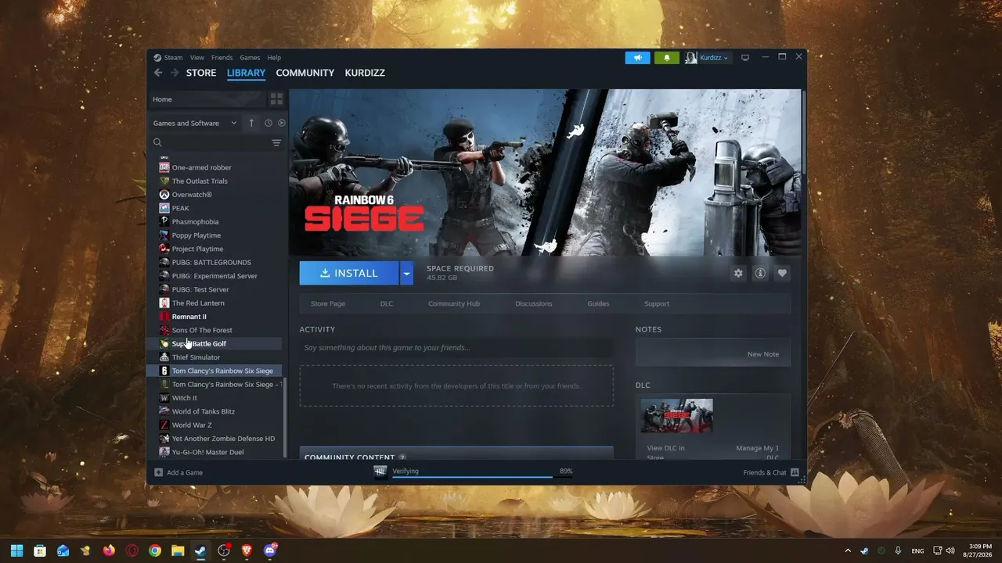This screenshot has height=563, width=1002.
Task: Open the green notifications bell
Action: click(667, 58)
